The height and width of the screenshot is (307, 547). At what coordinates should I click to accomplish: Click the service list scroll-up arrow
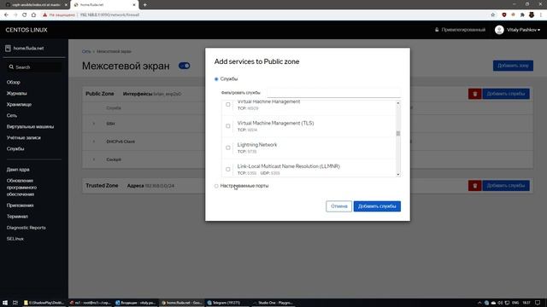coord(398,103)
